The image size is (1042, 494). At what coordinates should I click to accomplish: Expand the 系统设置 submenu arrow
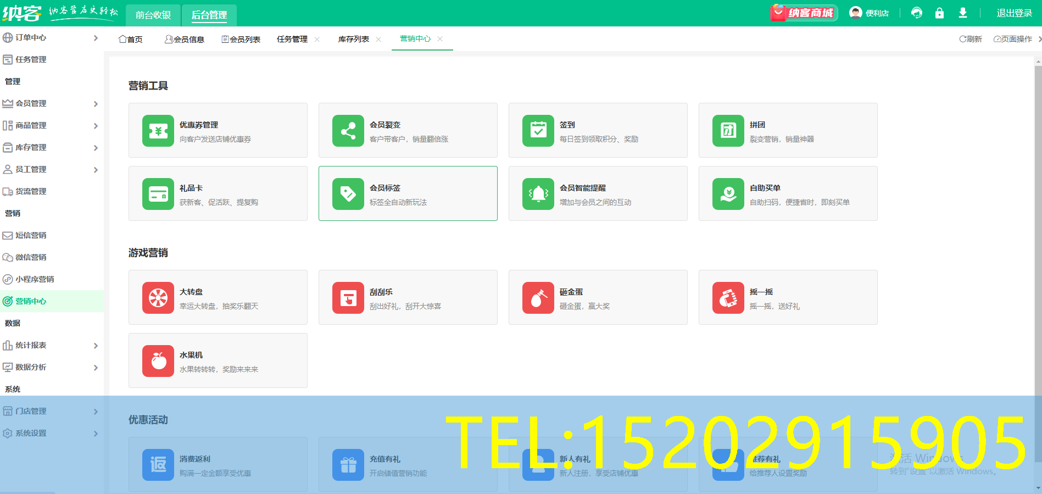coord(96,434)
